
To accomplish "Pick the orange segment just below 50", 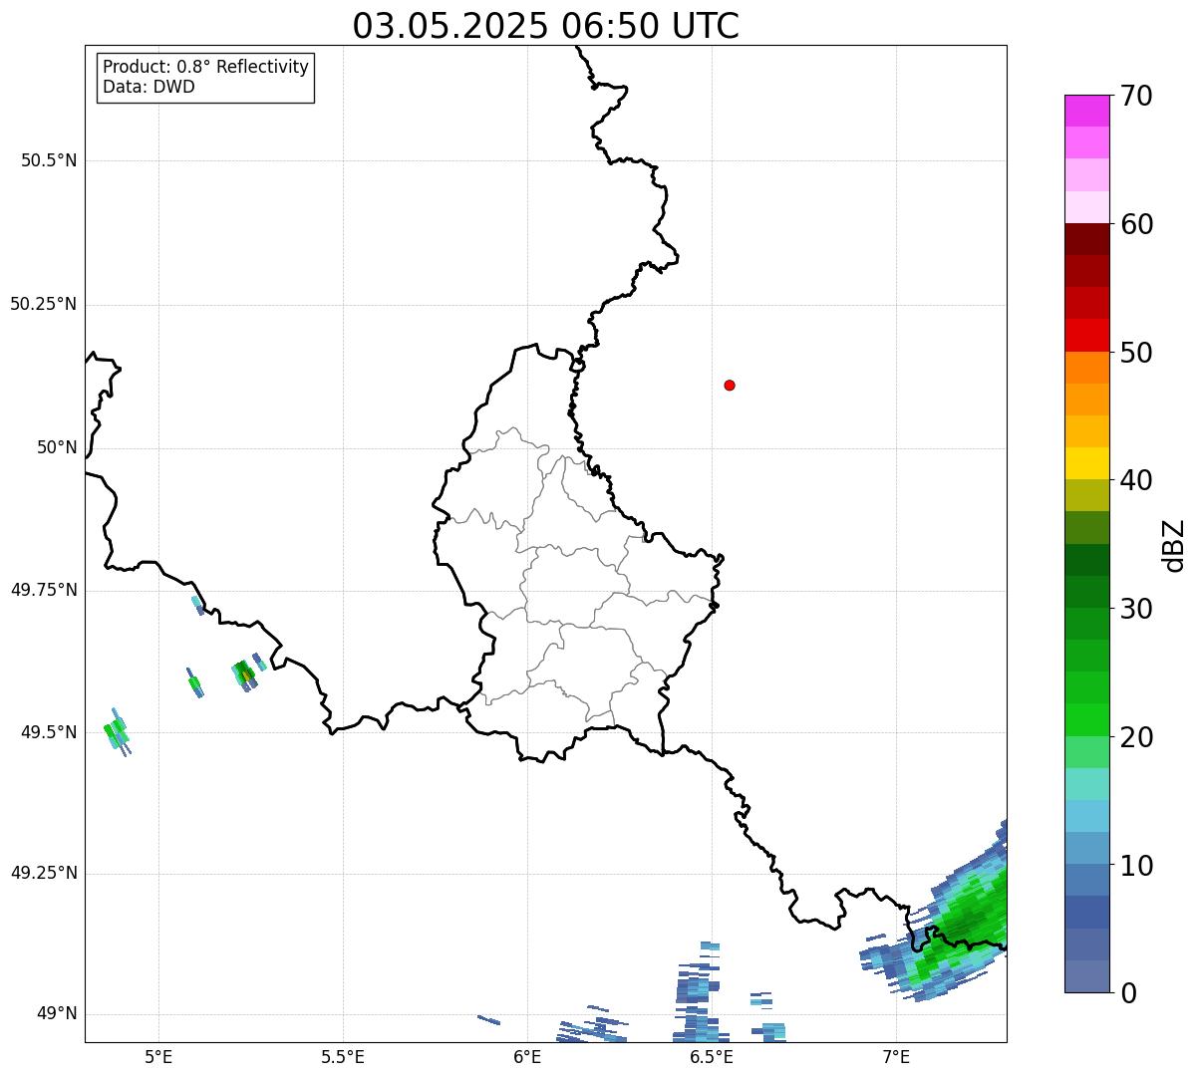I will 1086,368.
